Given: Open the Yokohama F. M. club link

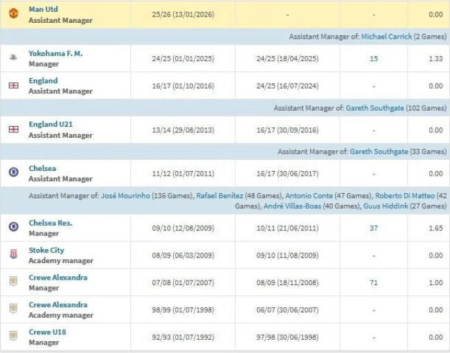Looking at the screenshot, I should pos(55,53).
